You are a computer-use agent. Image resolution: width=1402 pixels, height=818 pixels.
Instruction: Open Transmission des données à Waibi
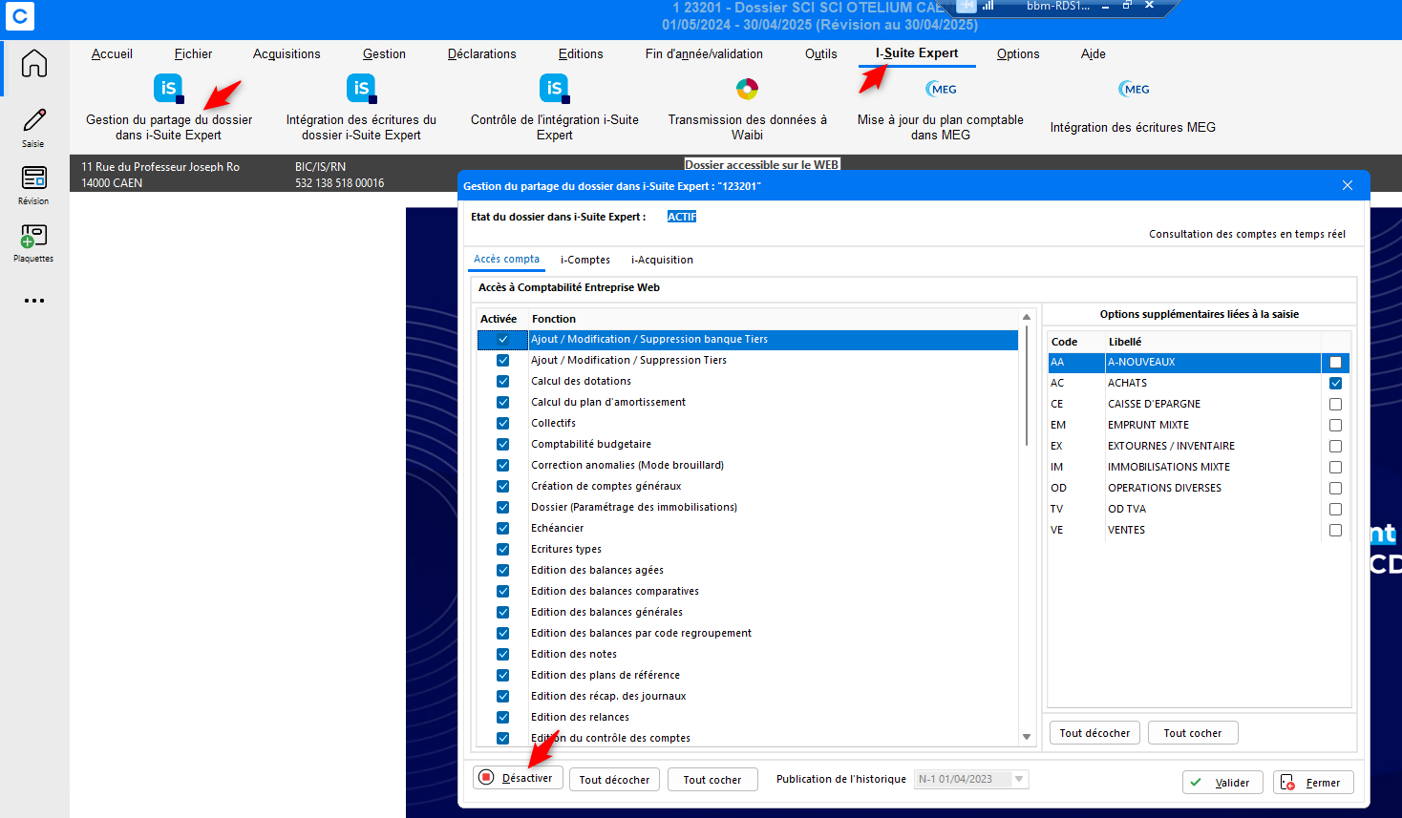(x=747, y=90)
